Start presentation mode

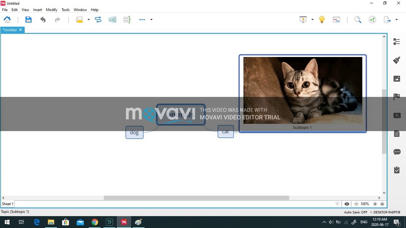pyautogui.click(x=303, y=20)
